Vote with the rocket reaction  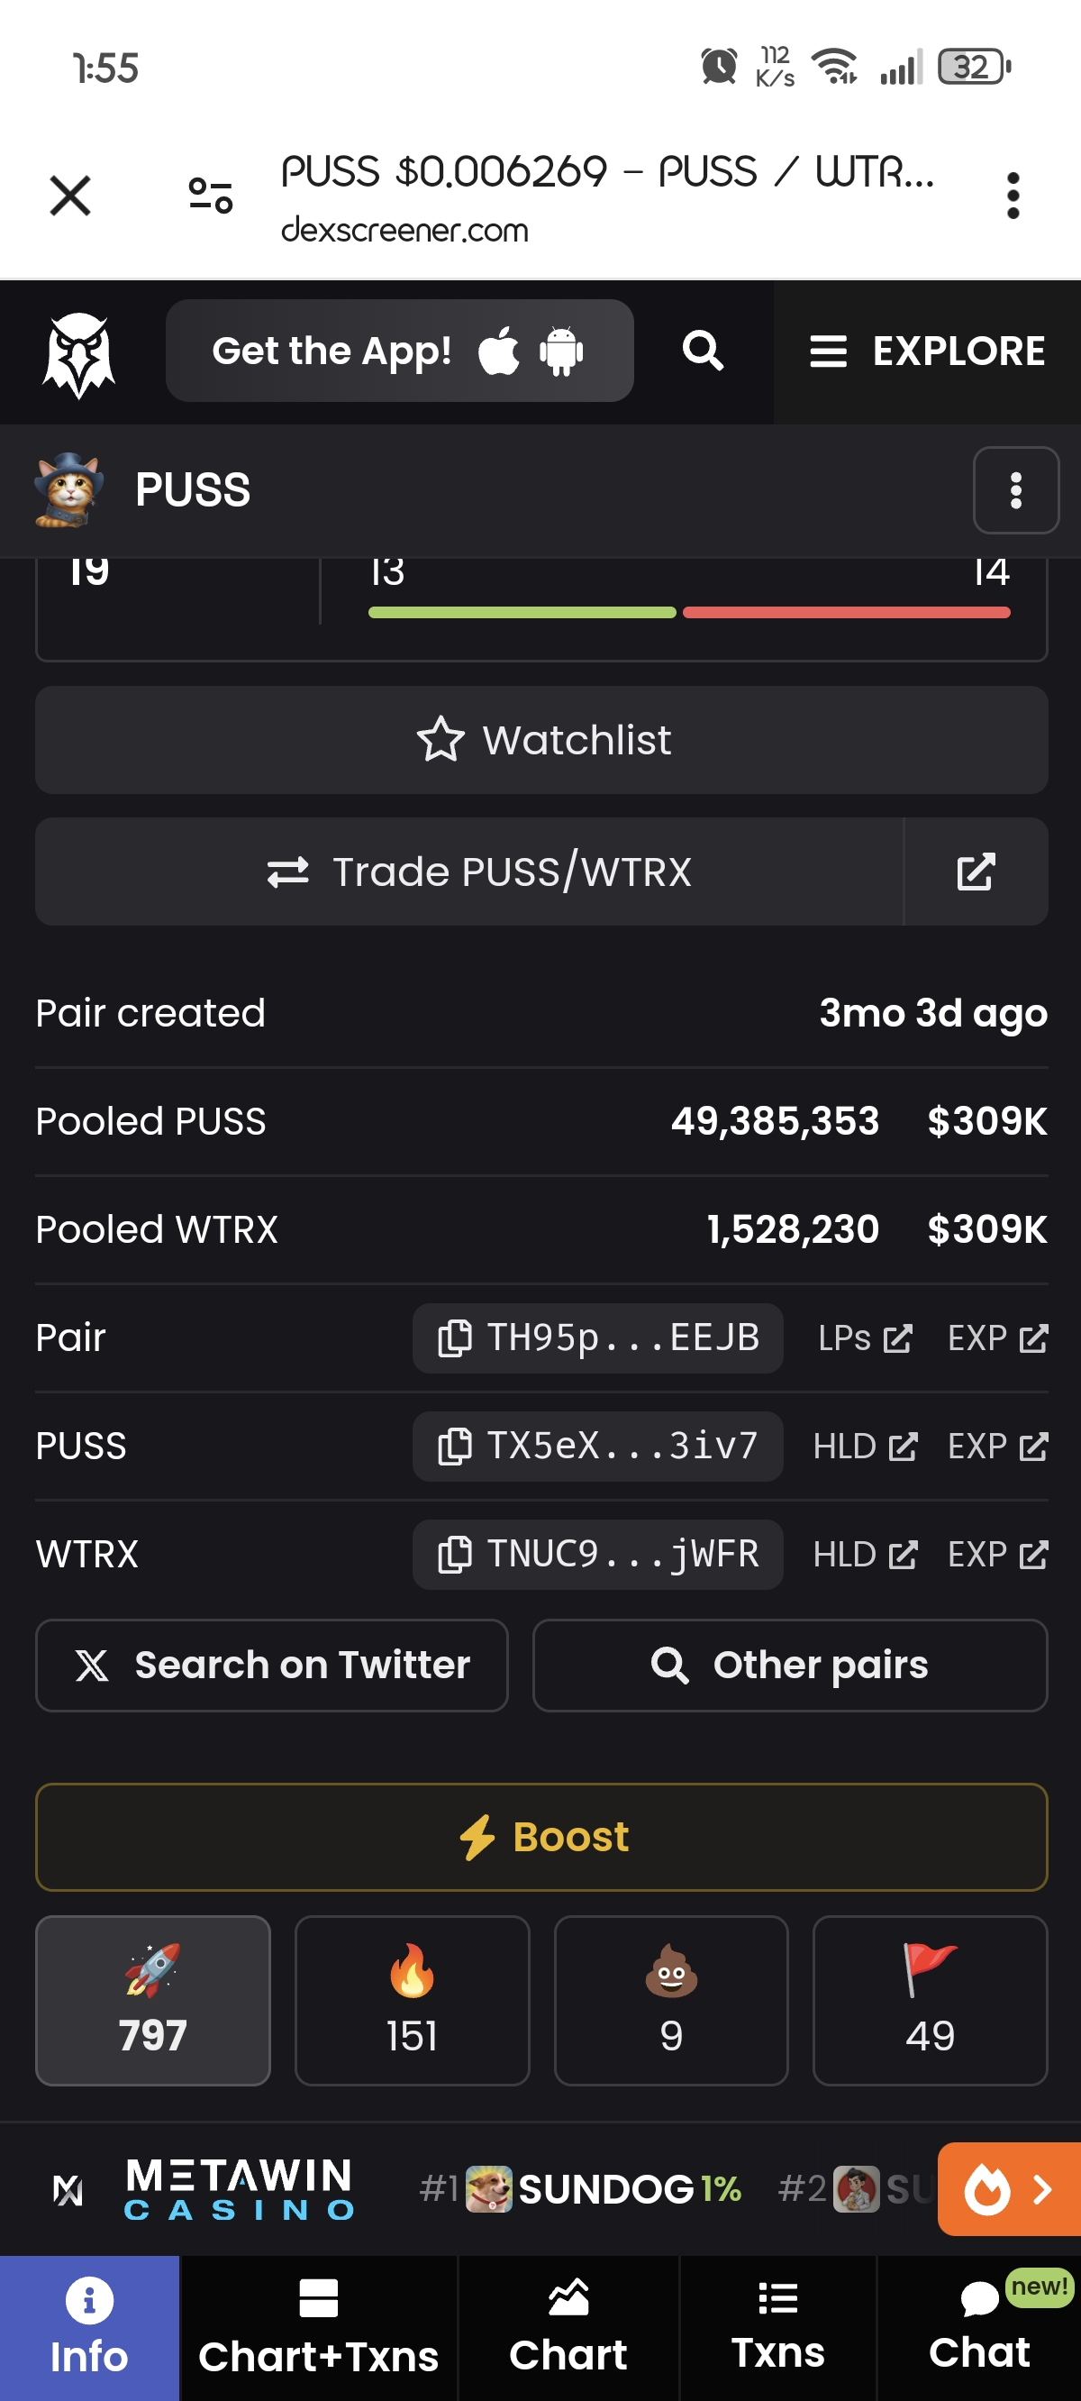click(153, 1999)
